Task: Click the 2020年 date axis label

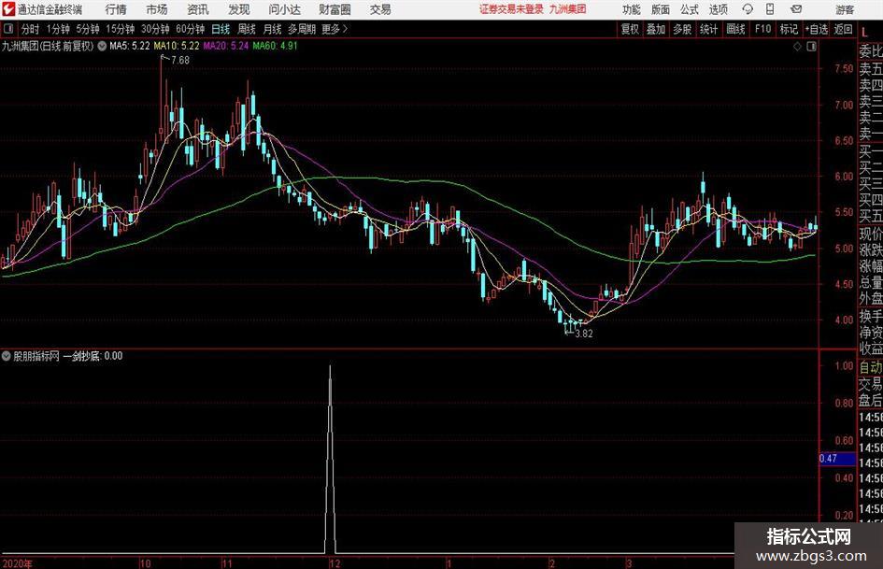Action: pos(18,563)
